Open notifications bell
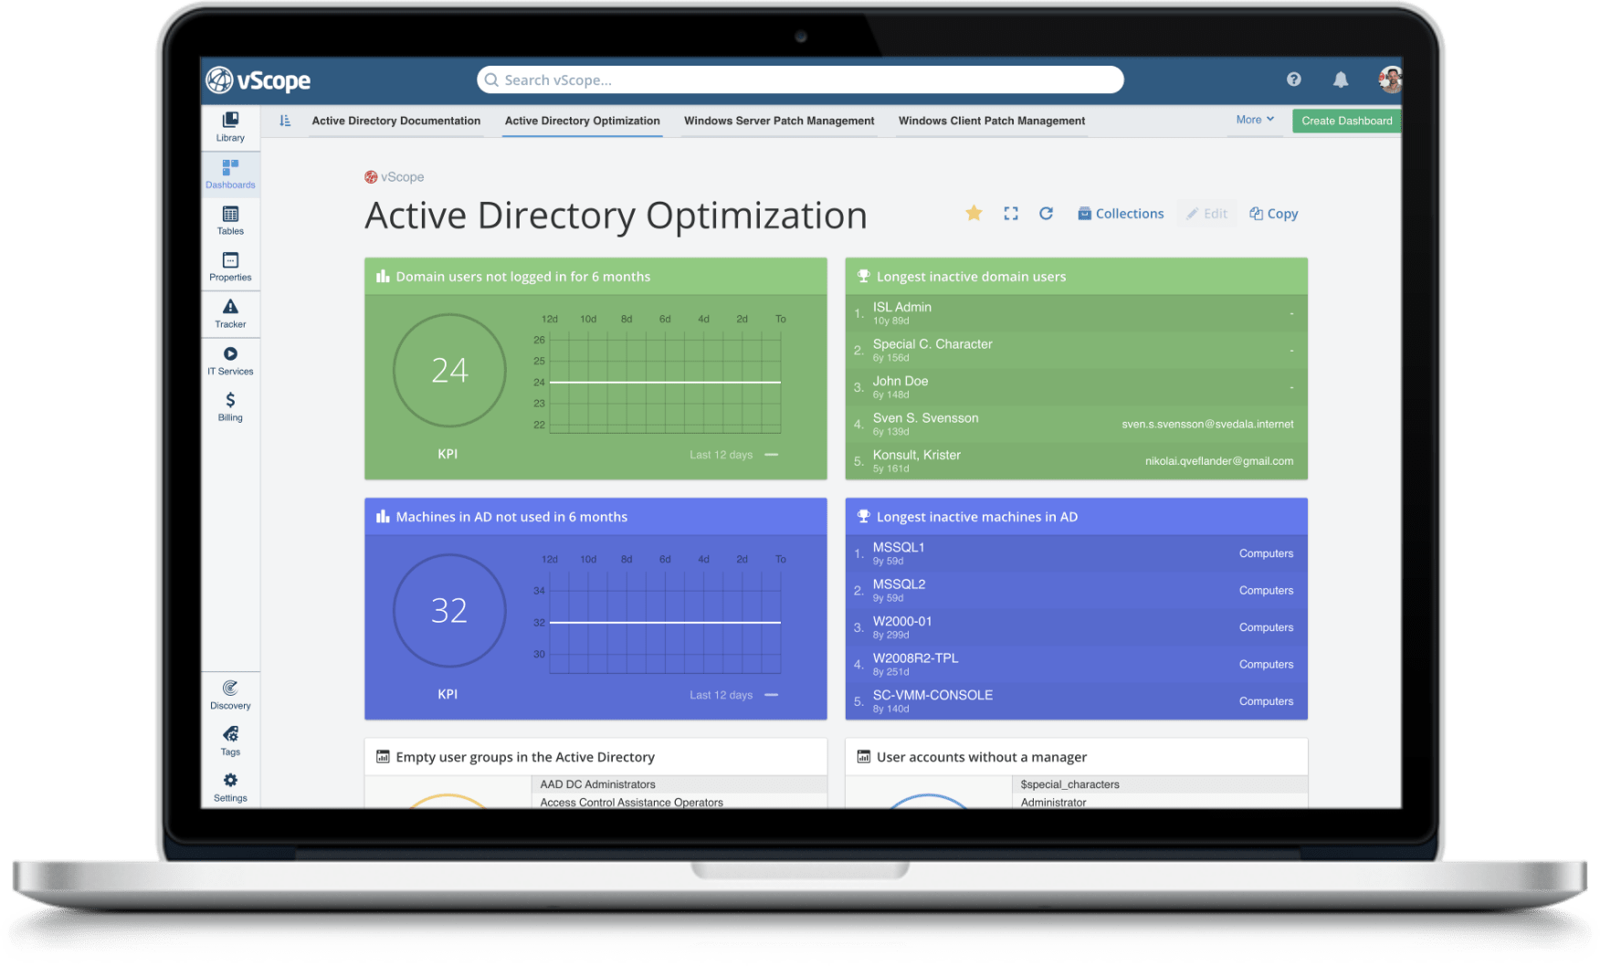 [1340, 79]
